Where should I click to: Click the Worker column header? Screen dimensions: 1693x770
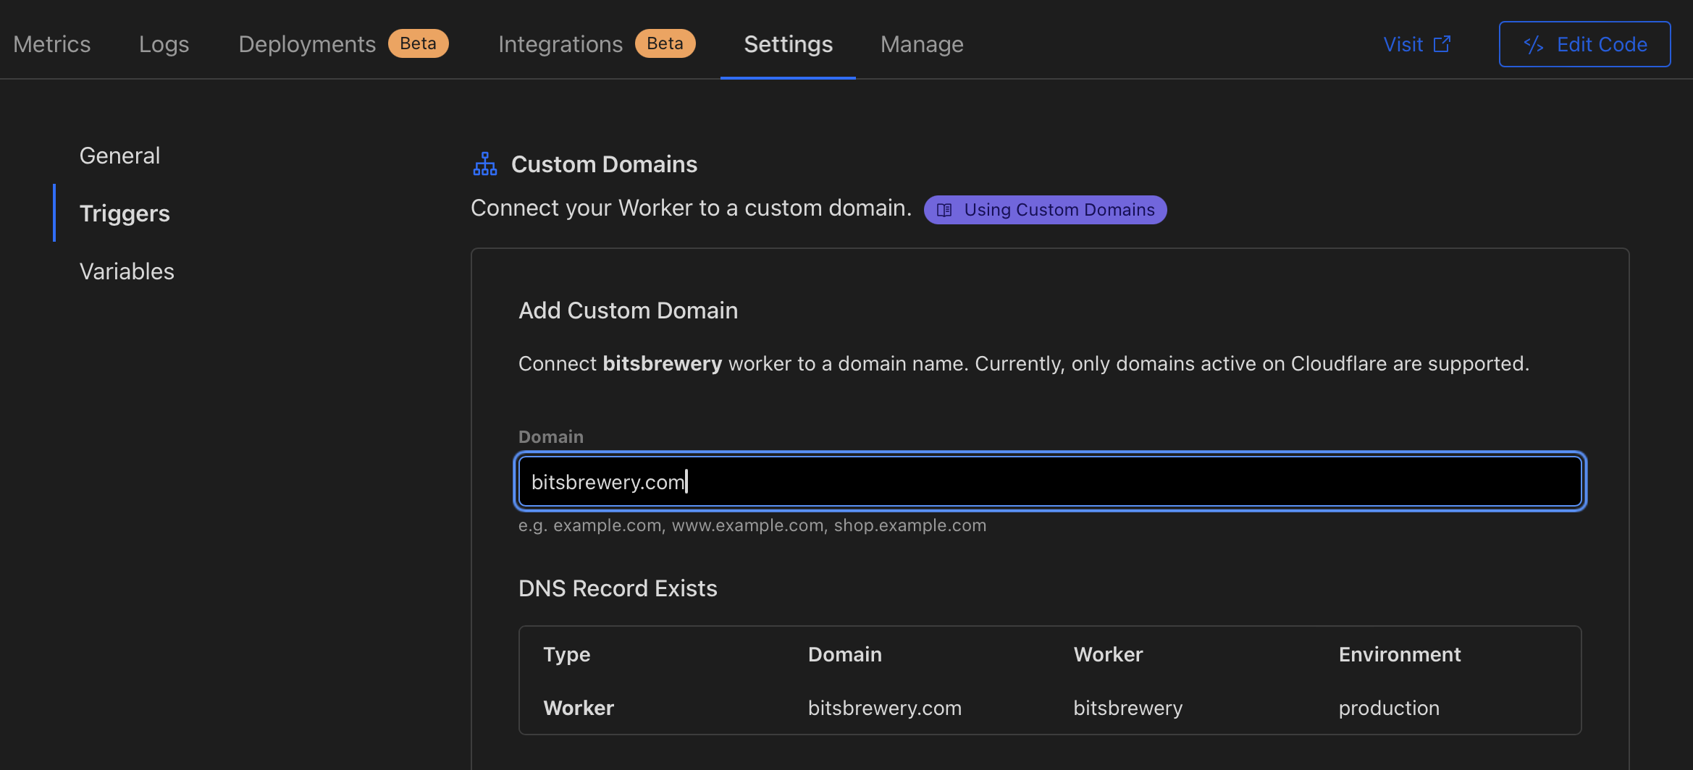(x=1108, y=654)
